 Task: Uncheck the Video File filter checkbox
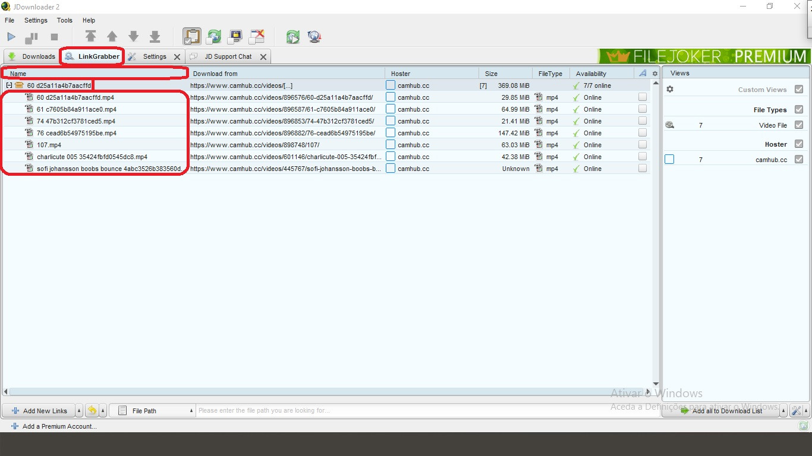(799, 125)
